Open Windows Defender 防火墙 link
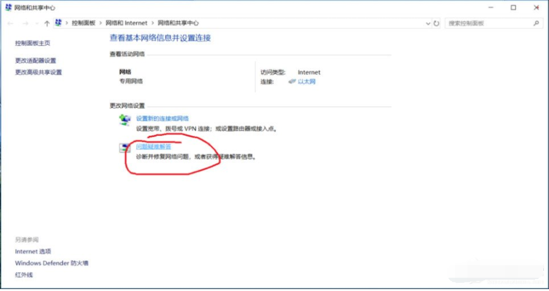This screenshot has height=291, width=549. (51, 263)
